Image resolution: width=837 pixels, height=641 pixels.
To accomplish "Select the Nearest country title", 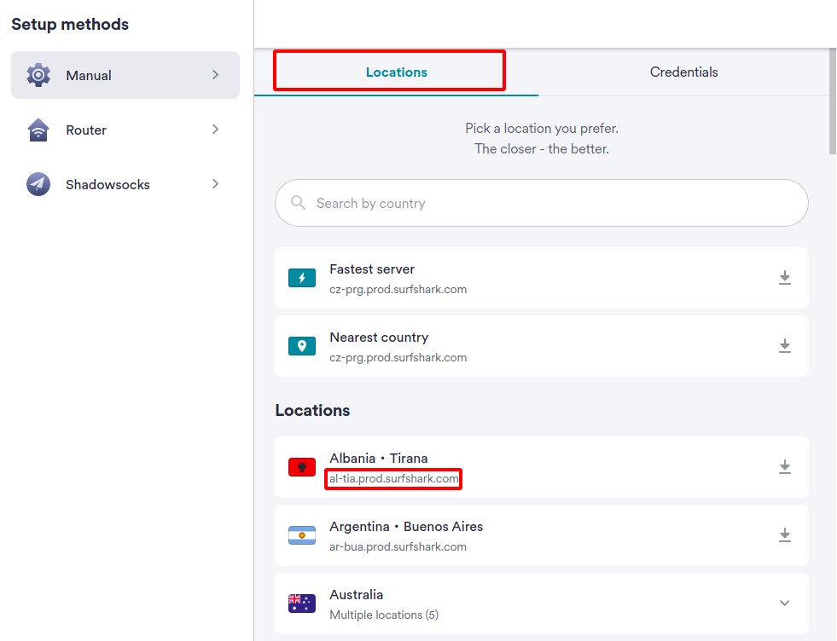I will point(379,338).
